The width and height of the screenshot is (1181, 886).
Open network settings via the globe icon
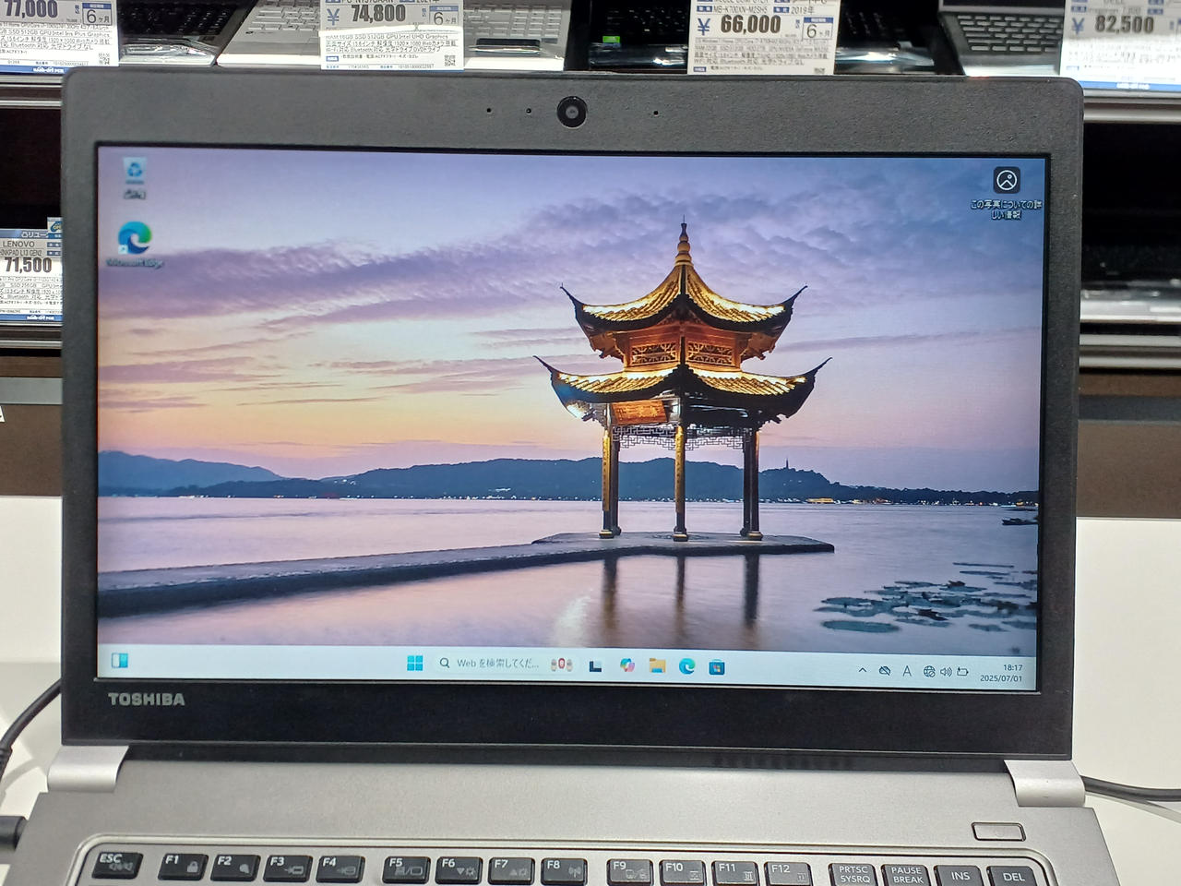pos(928,672)
